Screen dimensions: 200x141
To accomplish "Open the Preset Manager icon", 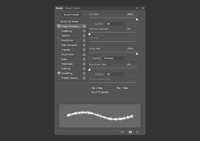I will coord(130,132).
